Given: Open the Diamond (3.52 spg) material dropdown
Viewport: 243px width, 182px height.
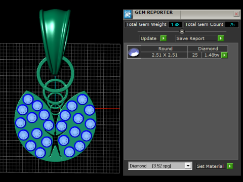Looking at the screenshot, I should [188, 166].
